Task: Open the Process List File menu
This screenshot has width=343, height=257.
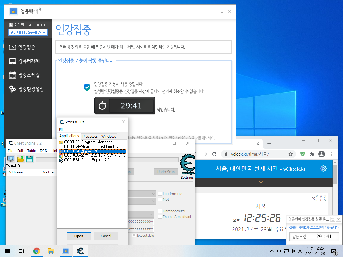Action: pos(62,129)
